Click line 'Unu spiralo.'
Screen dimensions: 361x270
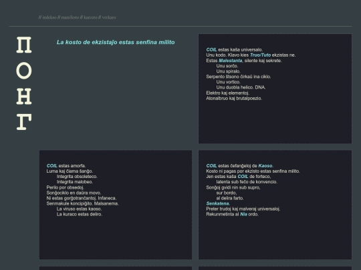228,71
